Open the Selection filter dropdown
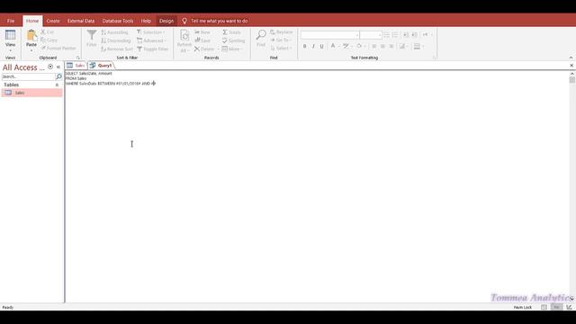The image size is (576, 324). [150, 32]
